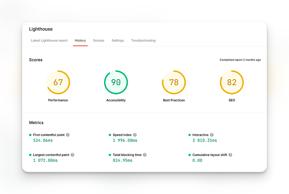Click the 3 810.31ms value

(x=205, y=140)
